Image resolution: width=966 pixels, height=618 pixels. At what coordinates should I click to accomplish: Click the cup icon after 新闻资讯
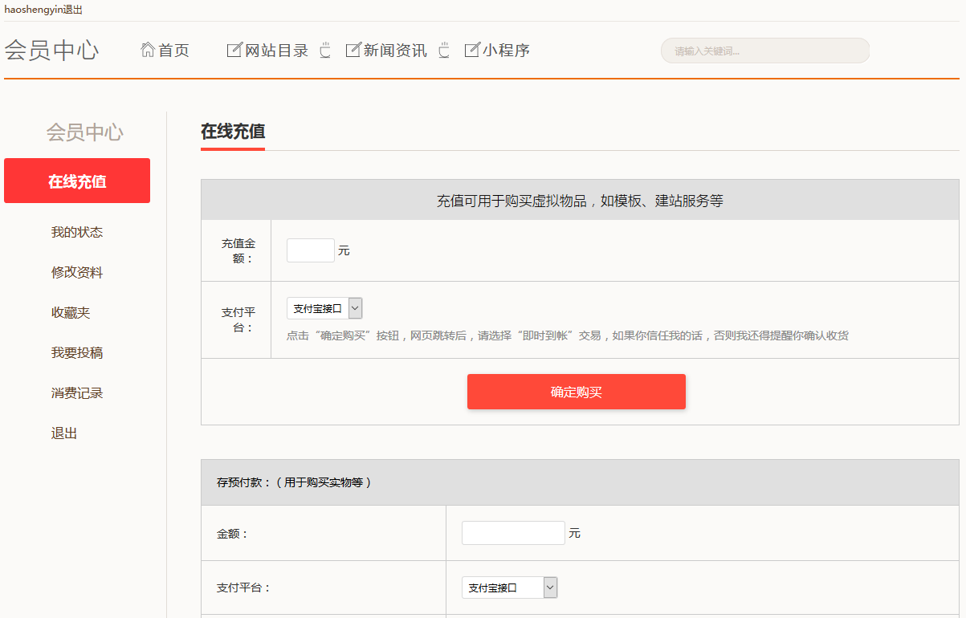[444, 50]
